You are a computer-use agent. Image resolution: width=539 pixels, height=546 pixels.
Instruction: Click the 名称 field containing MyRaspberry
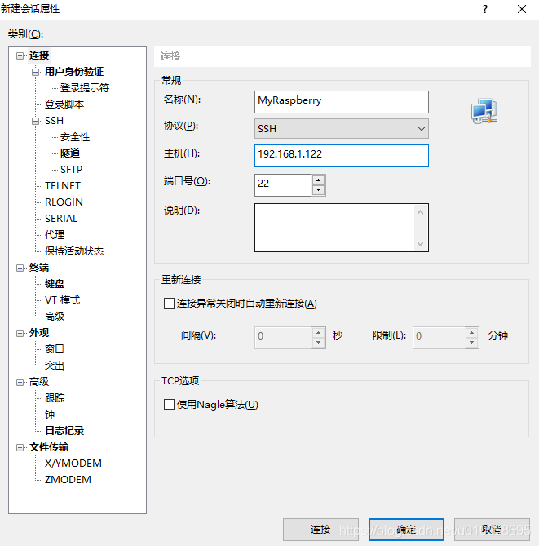[x=342, y=102]
